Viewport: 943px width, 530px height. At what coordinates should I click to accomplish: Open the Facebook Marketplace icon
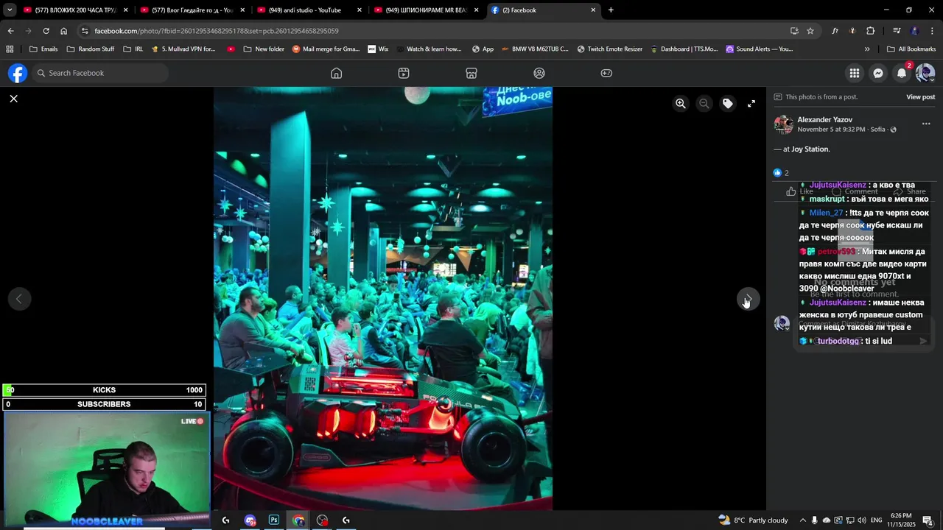[x=471, y=73]
